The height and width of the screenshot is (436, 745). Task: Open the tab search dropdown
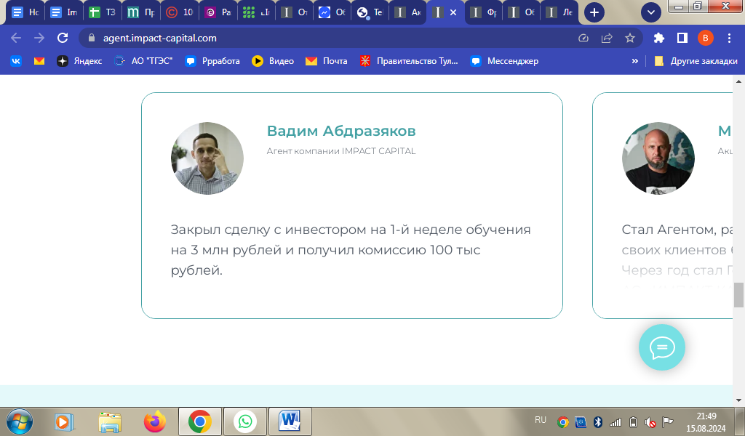pyautogui.click(x=651, y=12)
